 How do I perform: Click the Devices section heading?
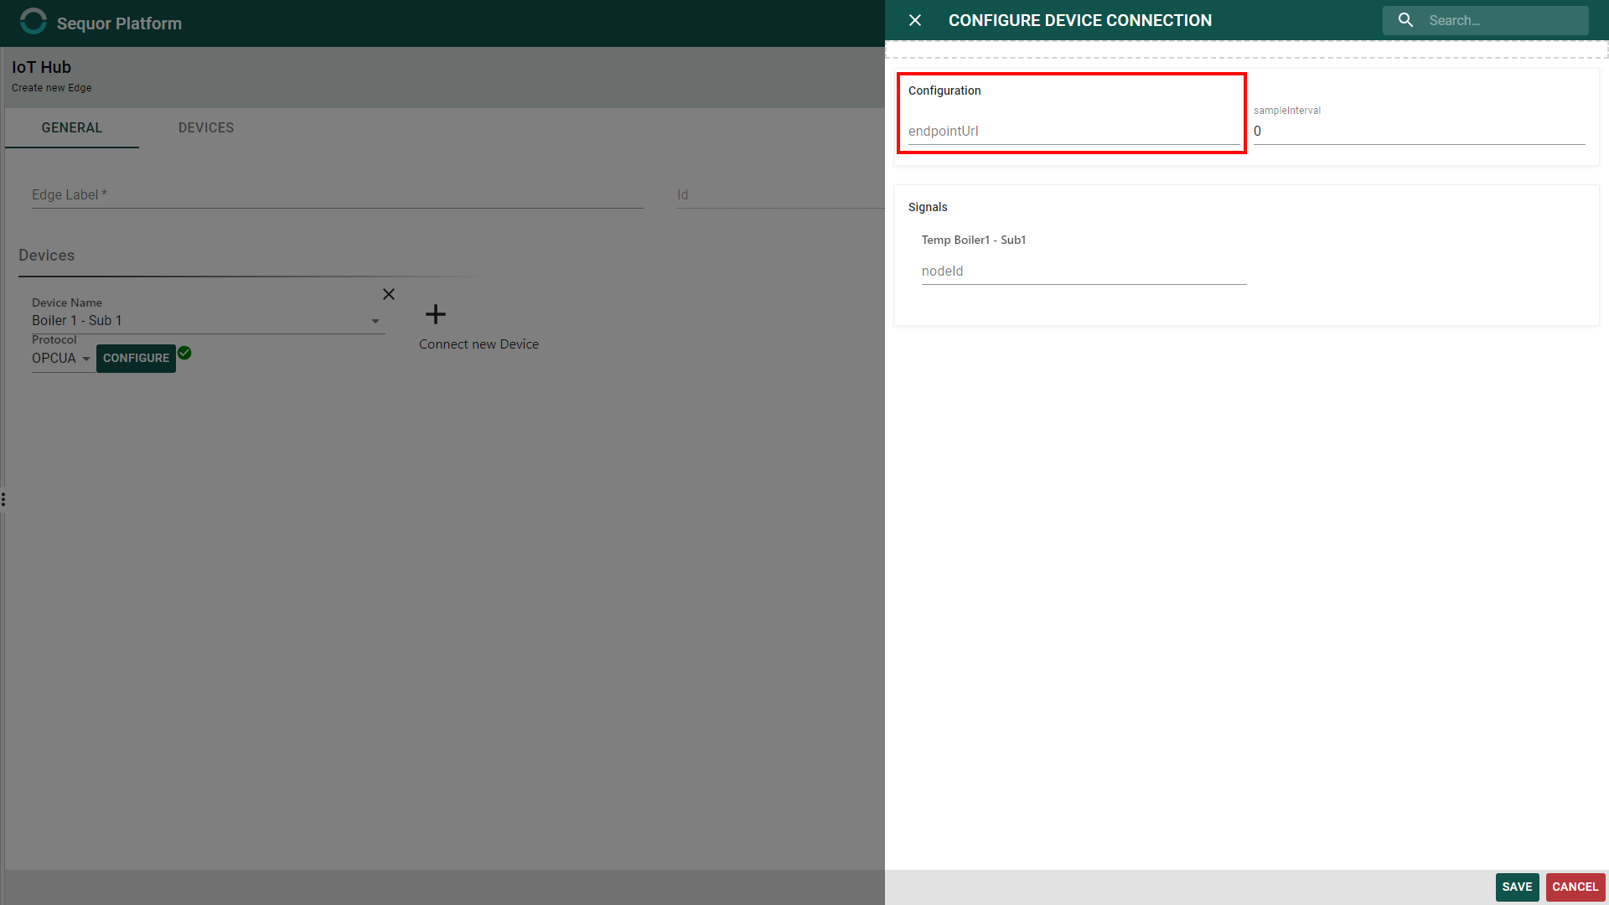[46, 256]
